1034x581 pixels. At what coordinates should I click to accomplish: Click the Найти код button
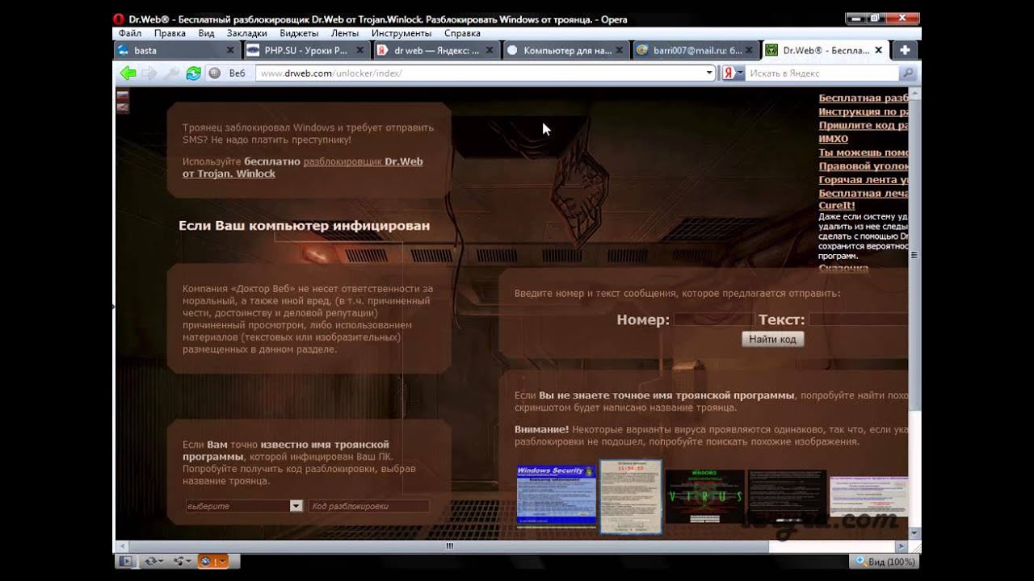(x=772, y=340)
